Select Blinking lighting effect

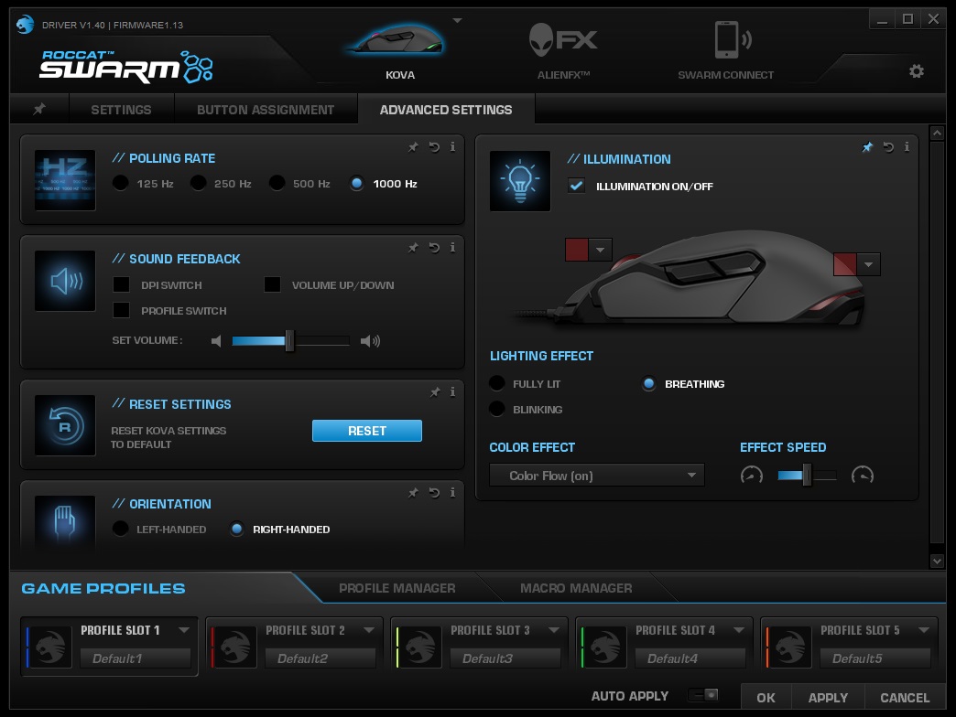coord(497,409)
